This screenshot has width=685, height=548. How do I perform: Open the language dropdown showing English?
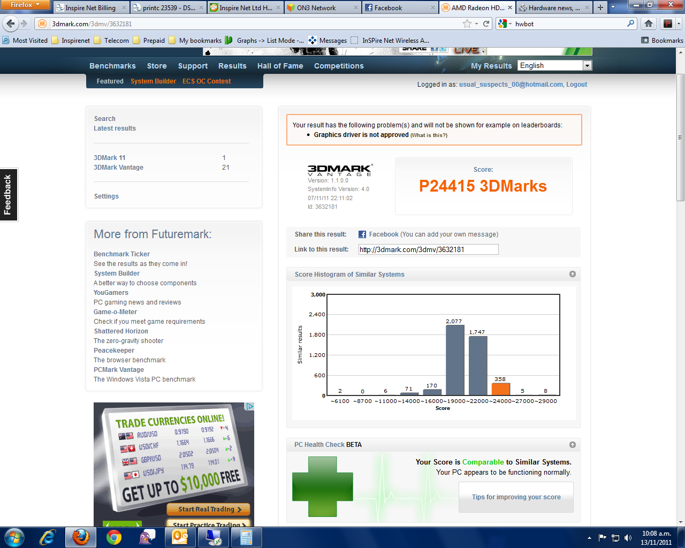[555, 65]
